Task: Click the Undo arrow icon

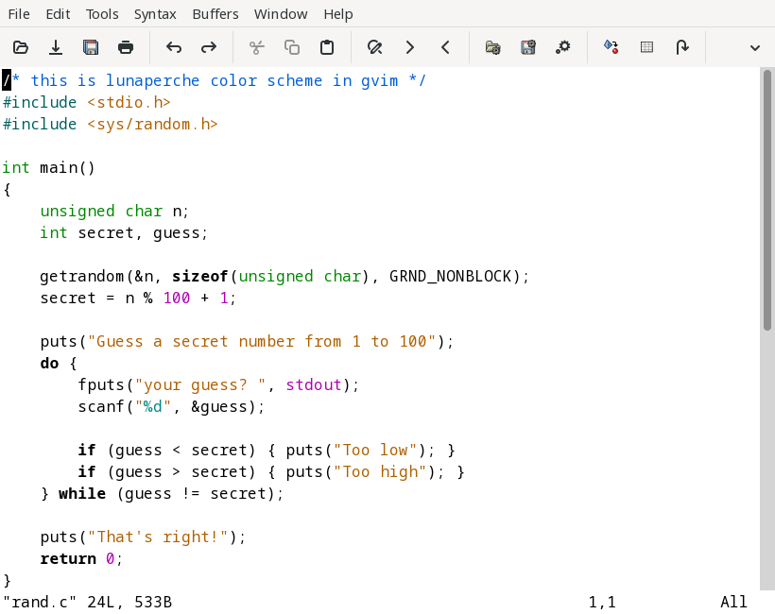Action: 174,47
